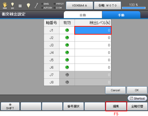Click the MAN hand mode icon

pyautogui.click(x=5, y=6)
